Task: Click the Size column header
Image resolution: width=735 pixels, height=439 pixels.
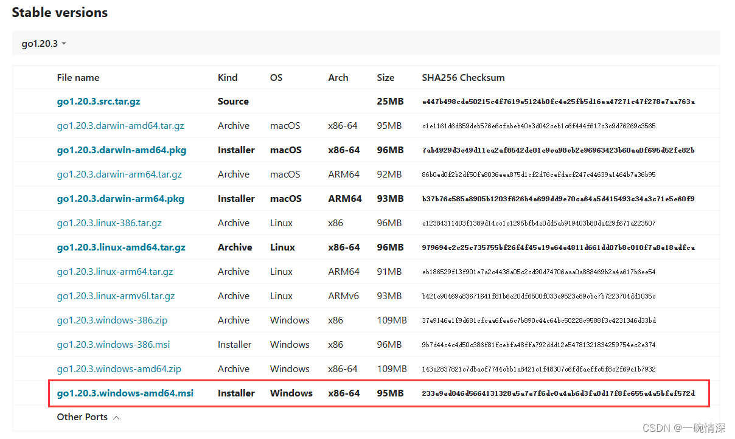Action: [x=385, y=78]
